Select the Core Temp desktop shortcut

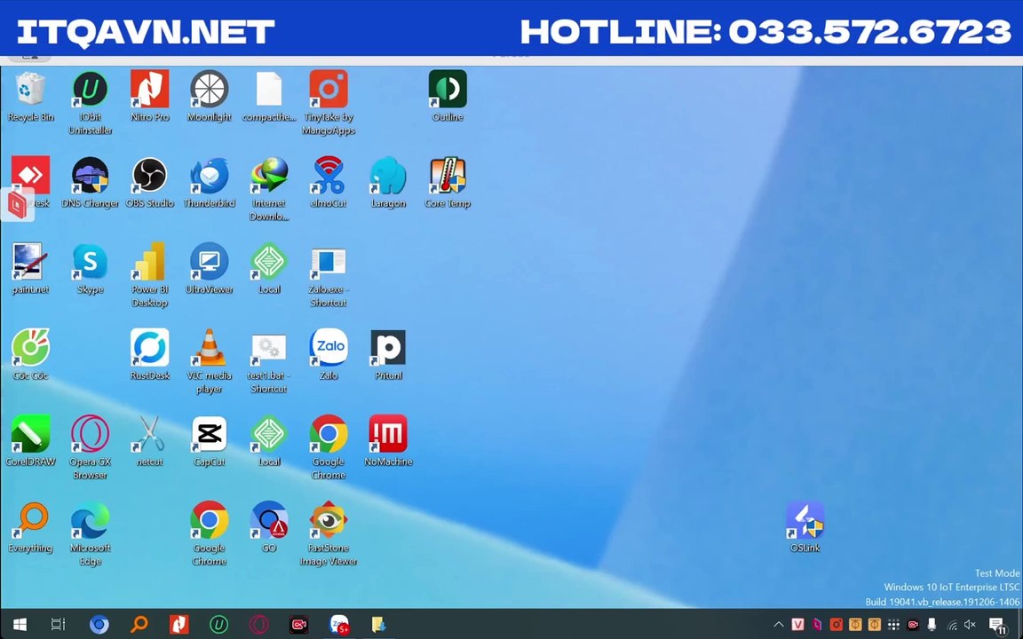tap(448, 183)
